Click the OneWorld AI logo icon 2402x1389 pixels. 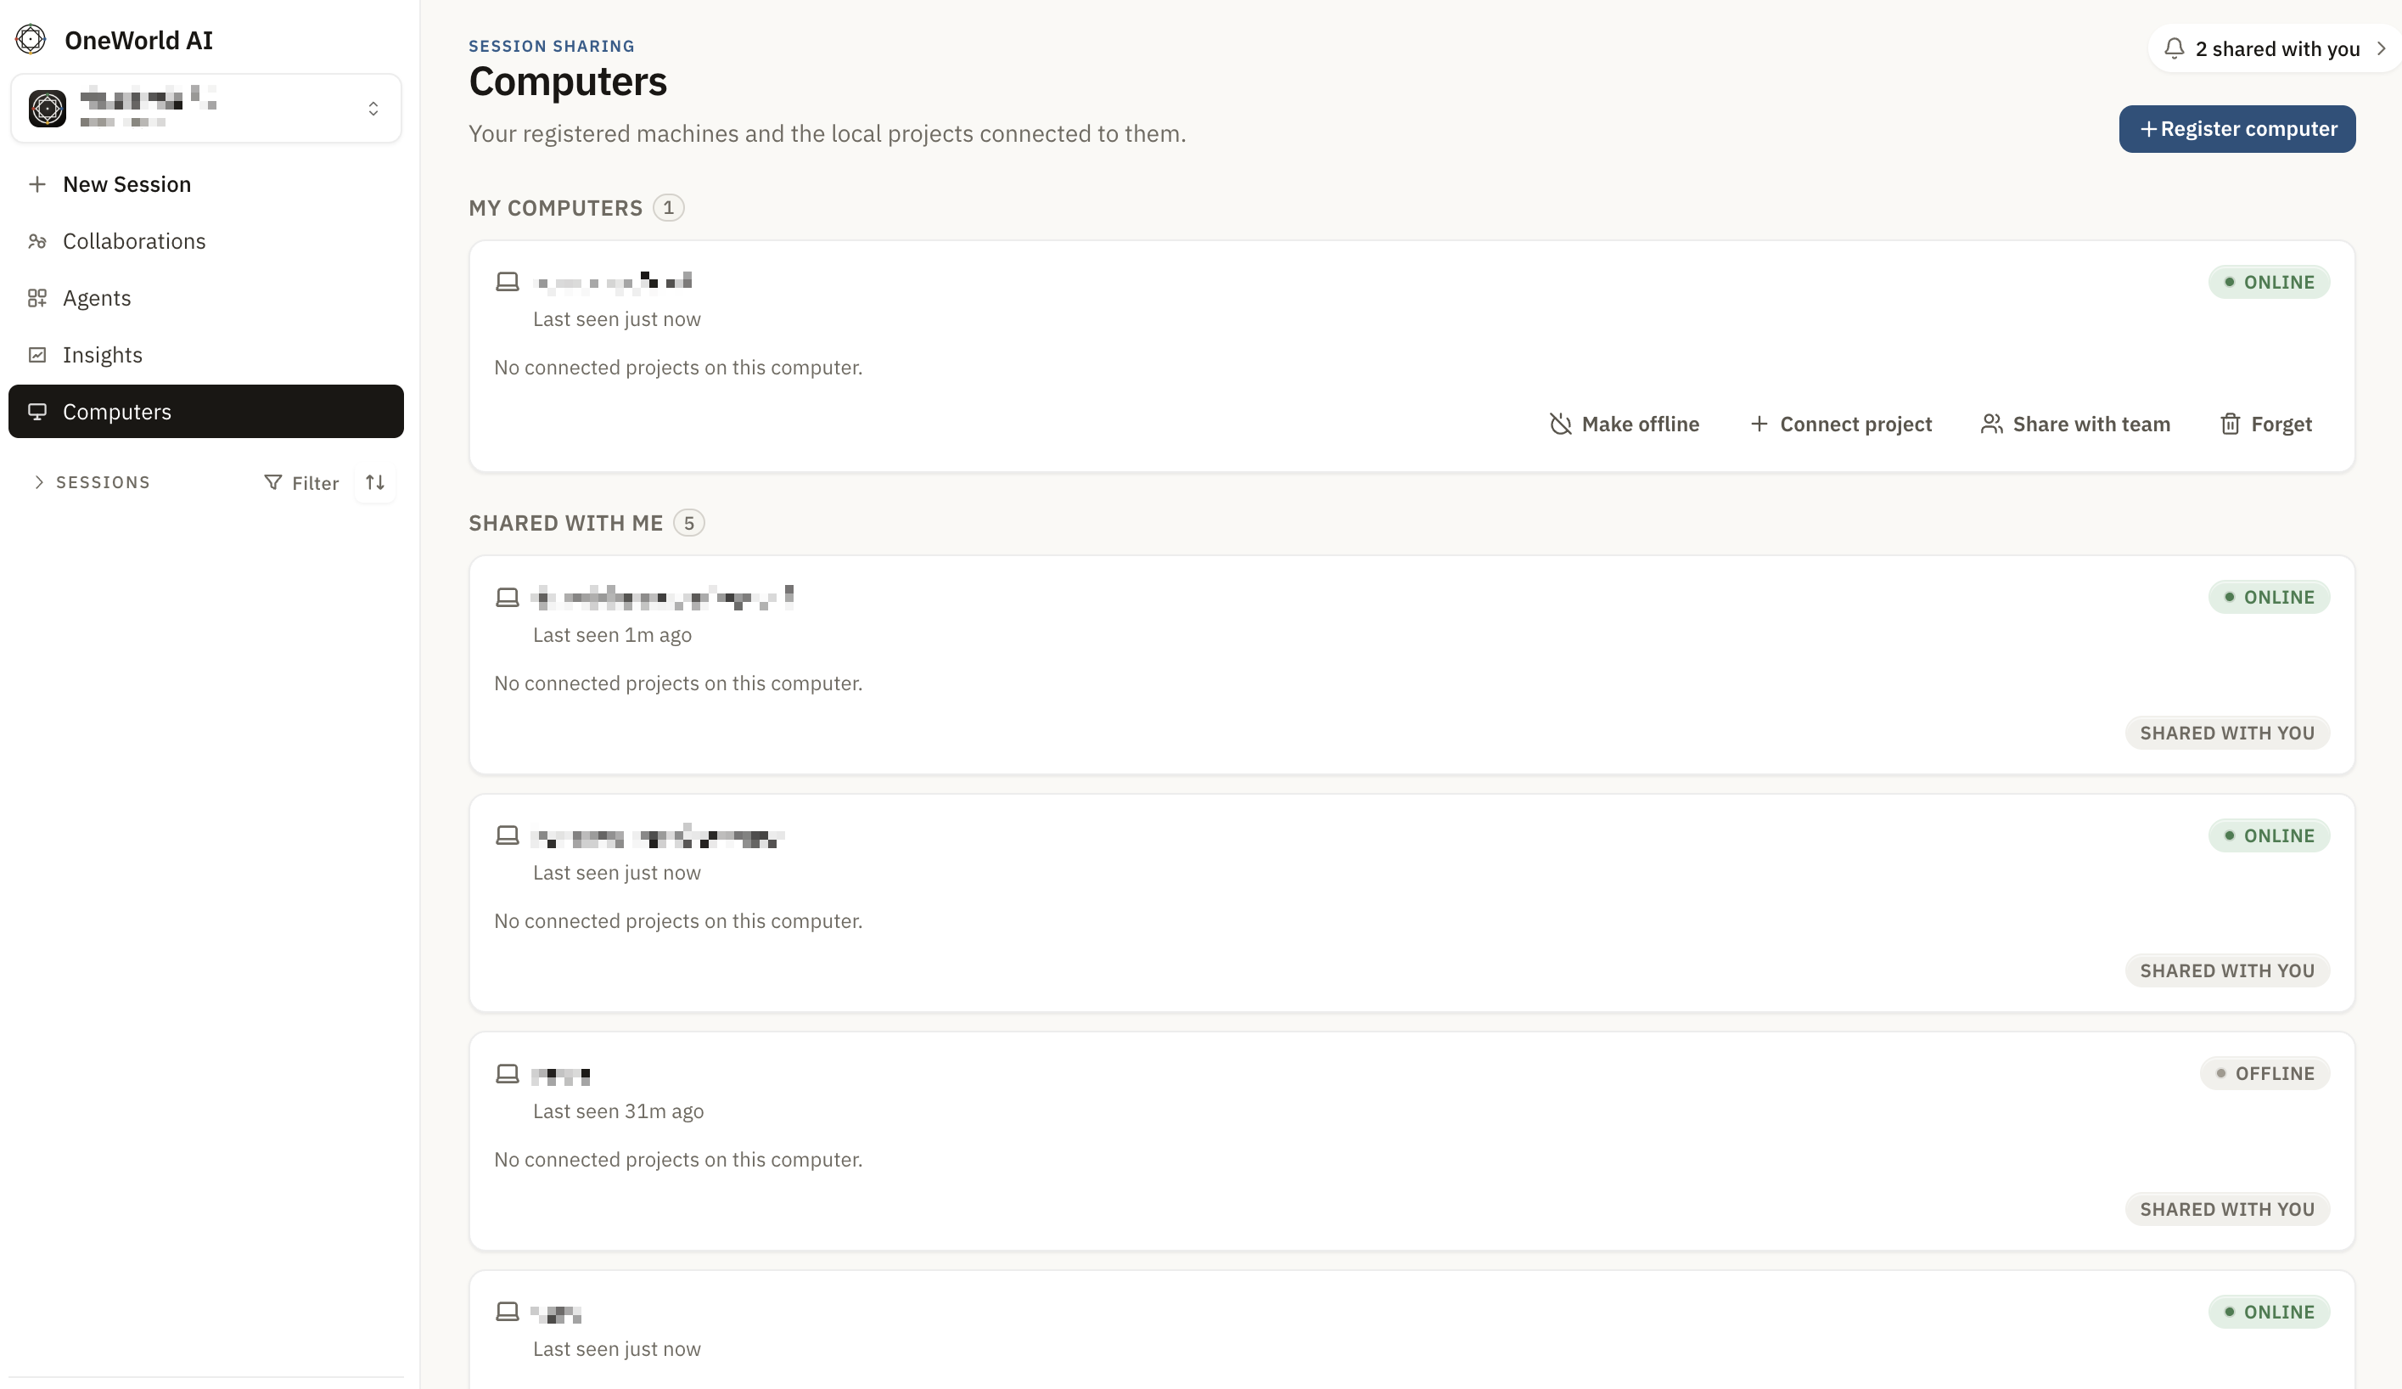tap(31, 39)
